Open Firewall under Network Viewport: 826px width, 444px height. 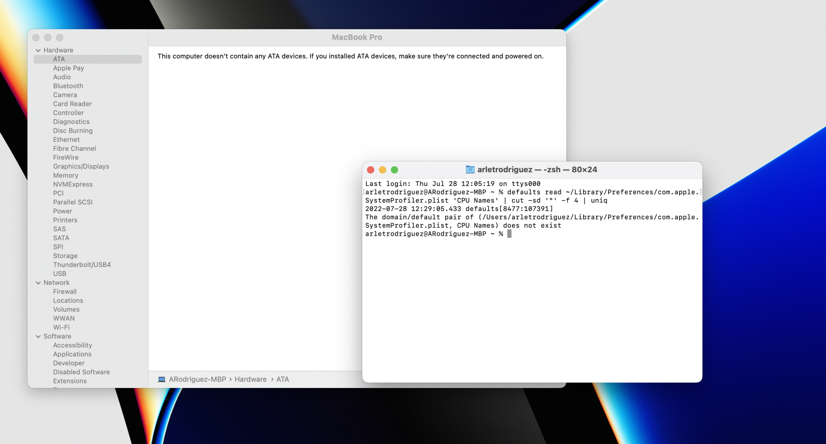coord(65,291)
